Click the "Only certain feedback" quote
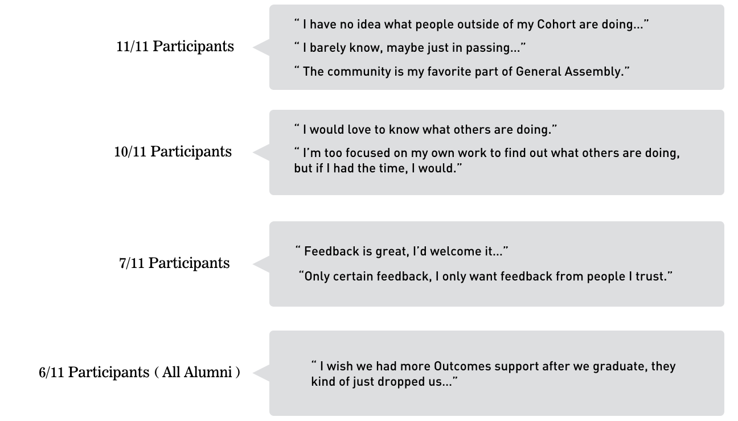The image size is (738, 421). 486,276
